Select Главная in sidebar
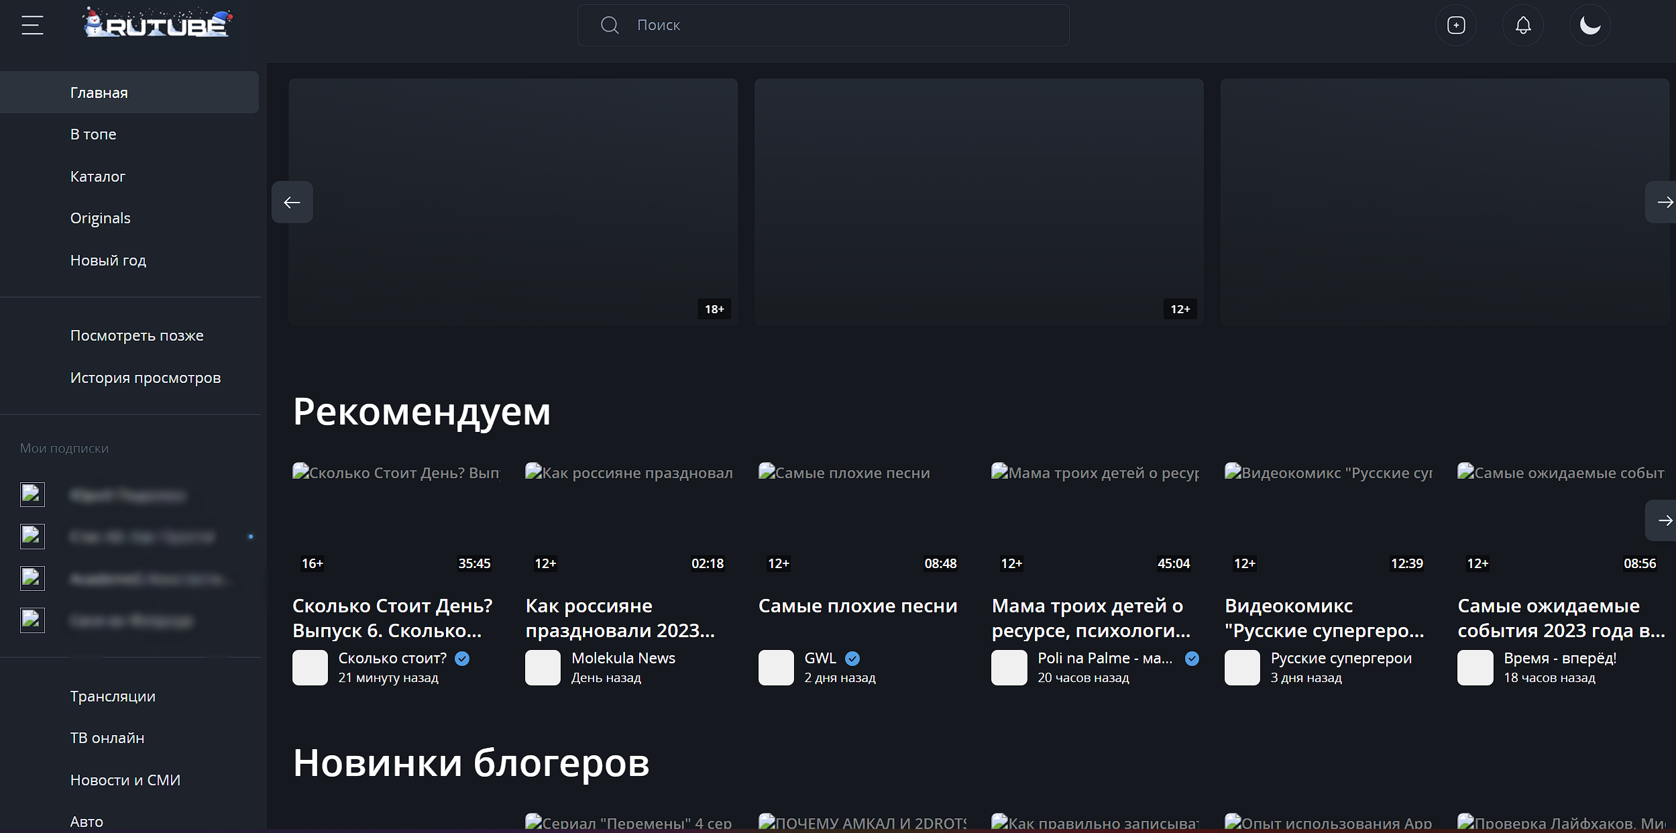Screen dimensions: 1676x833 99,93
